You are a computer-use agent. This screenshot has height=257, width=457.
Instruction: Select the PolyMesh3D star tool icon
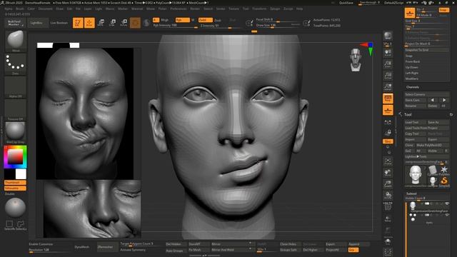coord(444,170)
